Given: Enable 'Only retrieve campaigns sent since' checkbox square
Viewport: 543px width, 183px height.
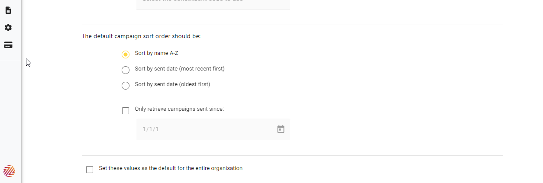Looking at the screenshot, I should point(126,111).
